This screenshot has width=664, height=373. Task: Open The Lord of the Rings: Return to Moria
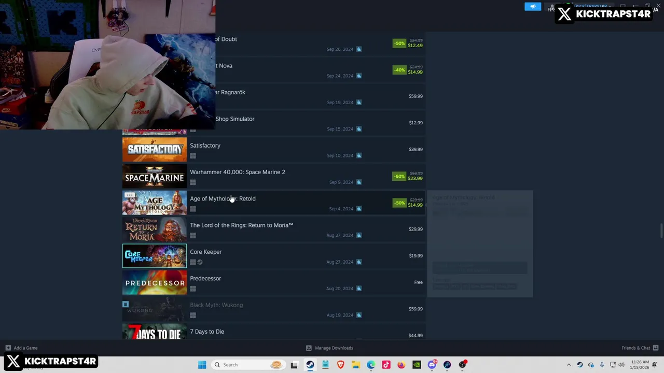click(241, 225)
